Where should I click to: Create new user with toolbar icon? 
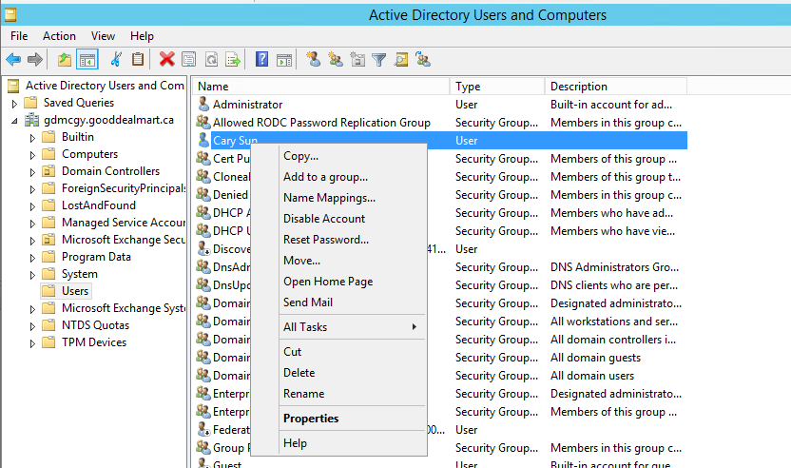pyautogui.click(x=314, y=60)
